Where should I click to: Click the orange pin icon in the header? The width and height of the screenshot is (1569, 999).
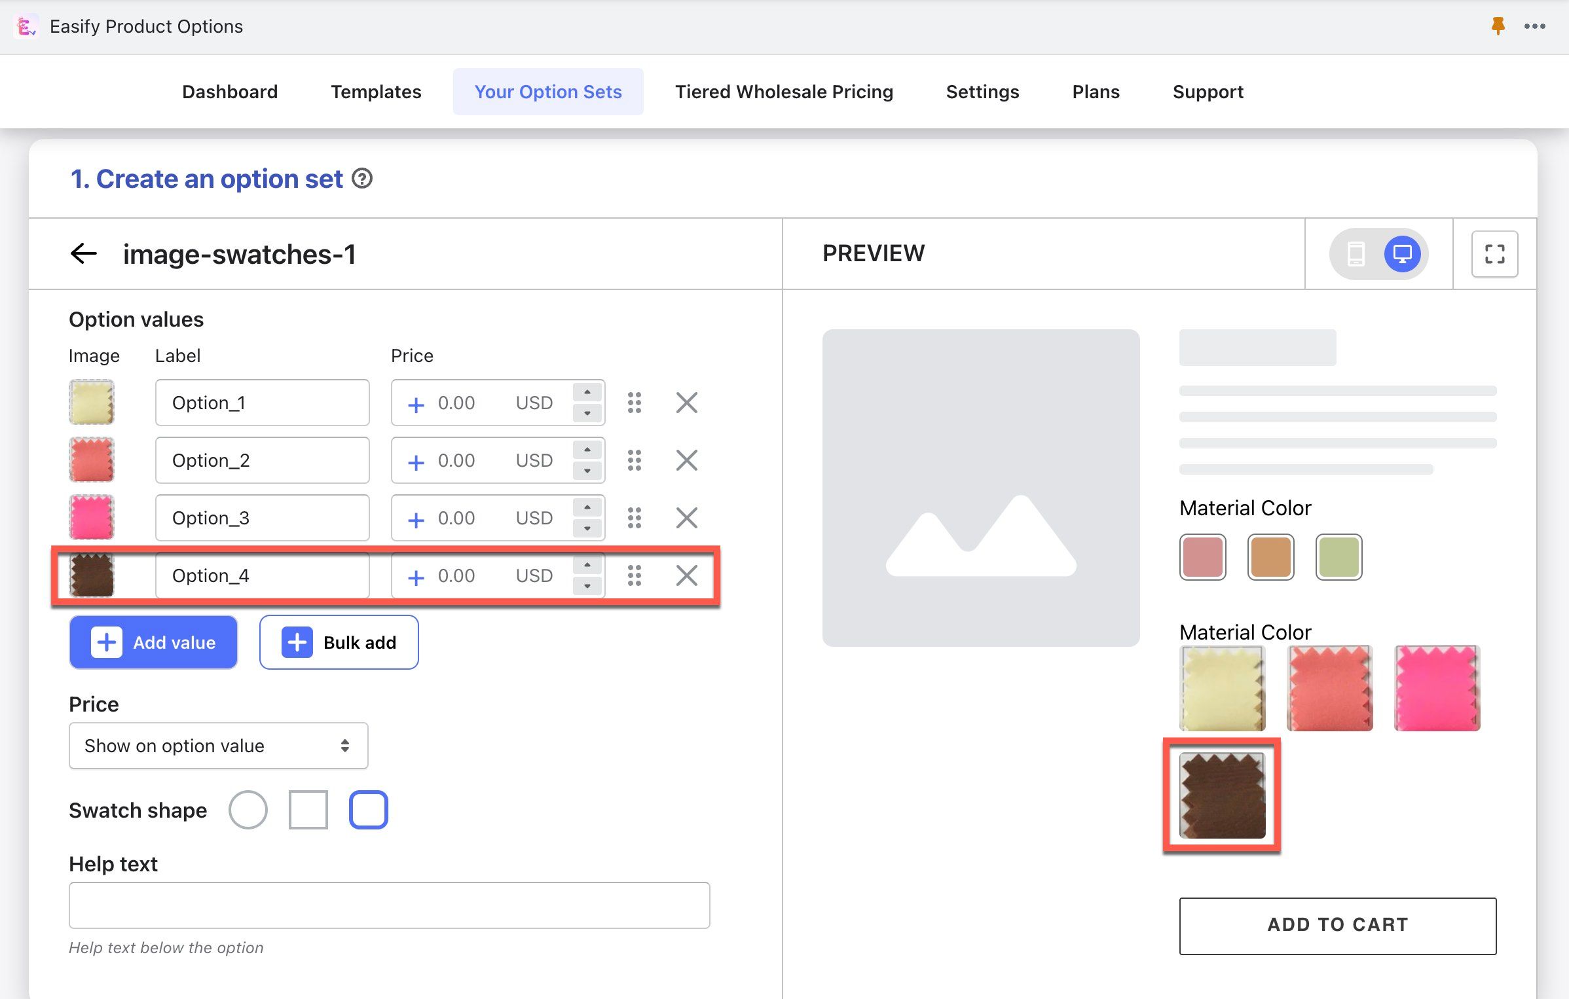click(1498, 26)
